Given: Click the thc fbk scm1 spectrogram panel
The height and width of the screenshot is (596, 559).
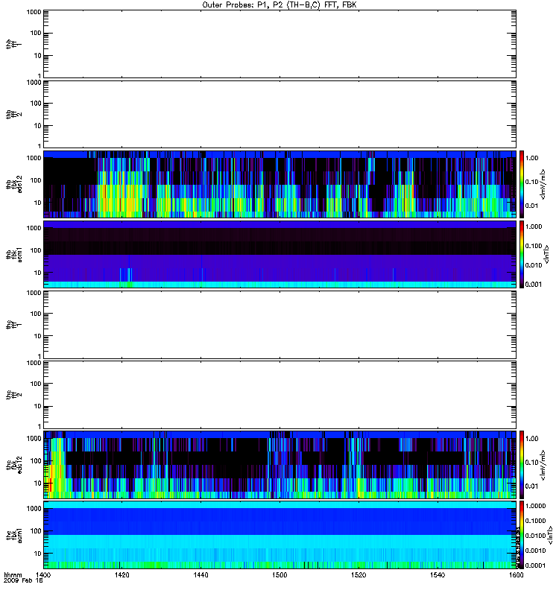Looking at the screenshot, I should point(279,535).
